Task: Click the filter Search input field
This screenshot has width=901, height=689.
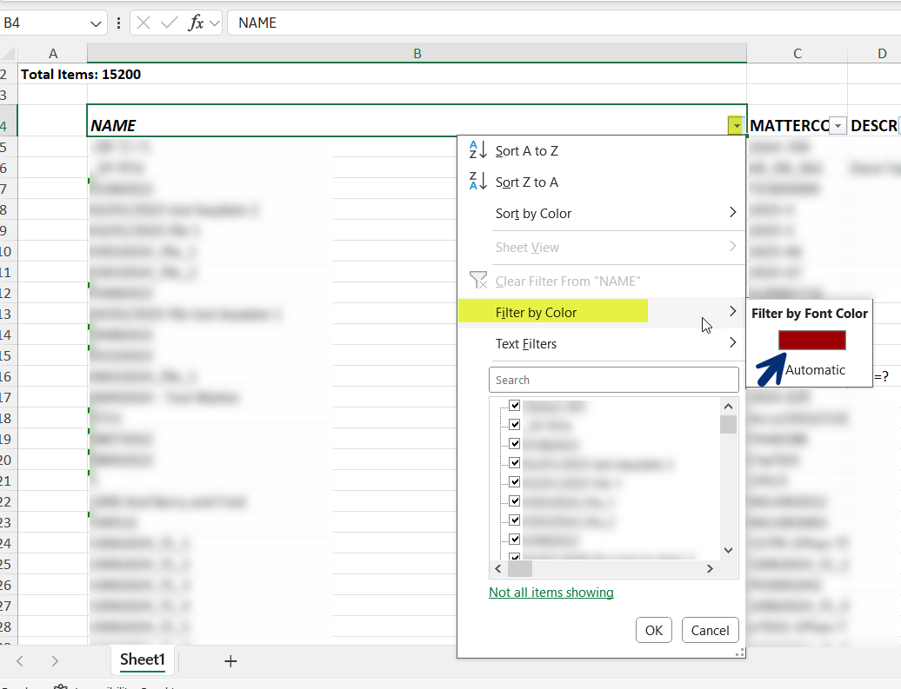Action: (x=614, y=380)
